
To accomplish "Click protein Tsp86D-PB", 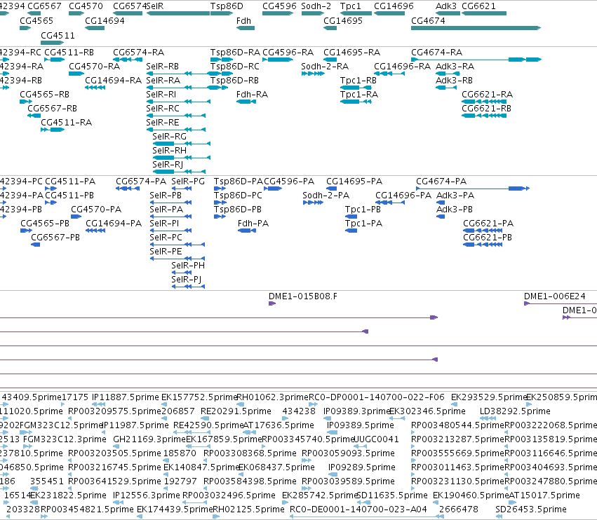I will coord(220,217).
